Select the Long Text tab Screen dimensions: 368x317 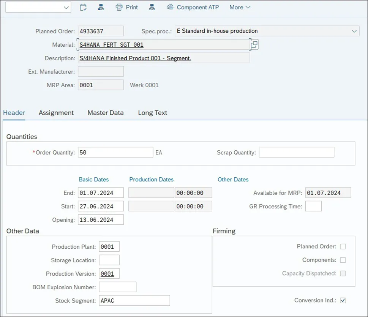153,113
